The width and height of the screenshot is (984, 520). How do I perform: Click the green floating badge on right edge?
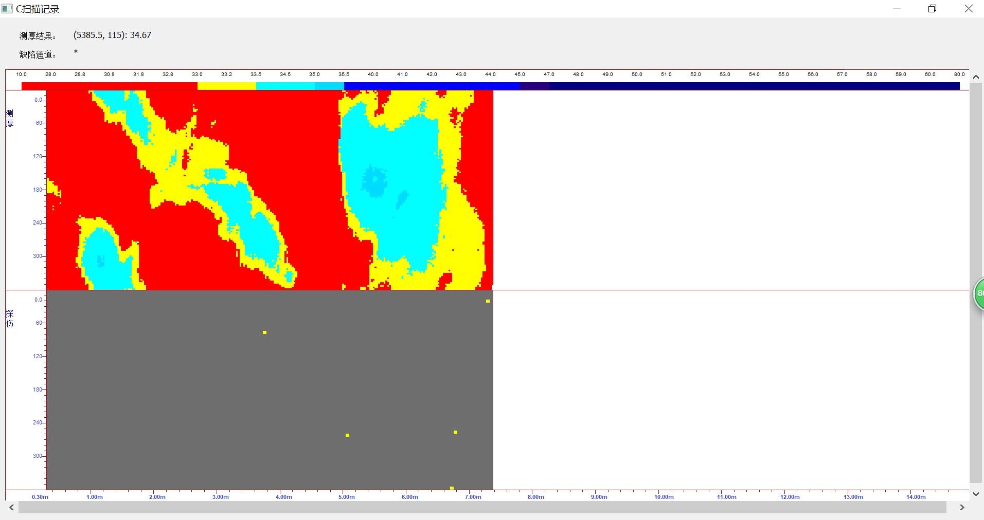(x=978, y=294)
